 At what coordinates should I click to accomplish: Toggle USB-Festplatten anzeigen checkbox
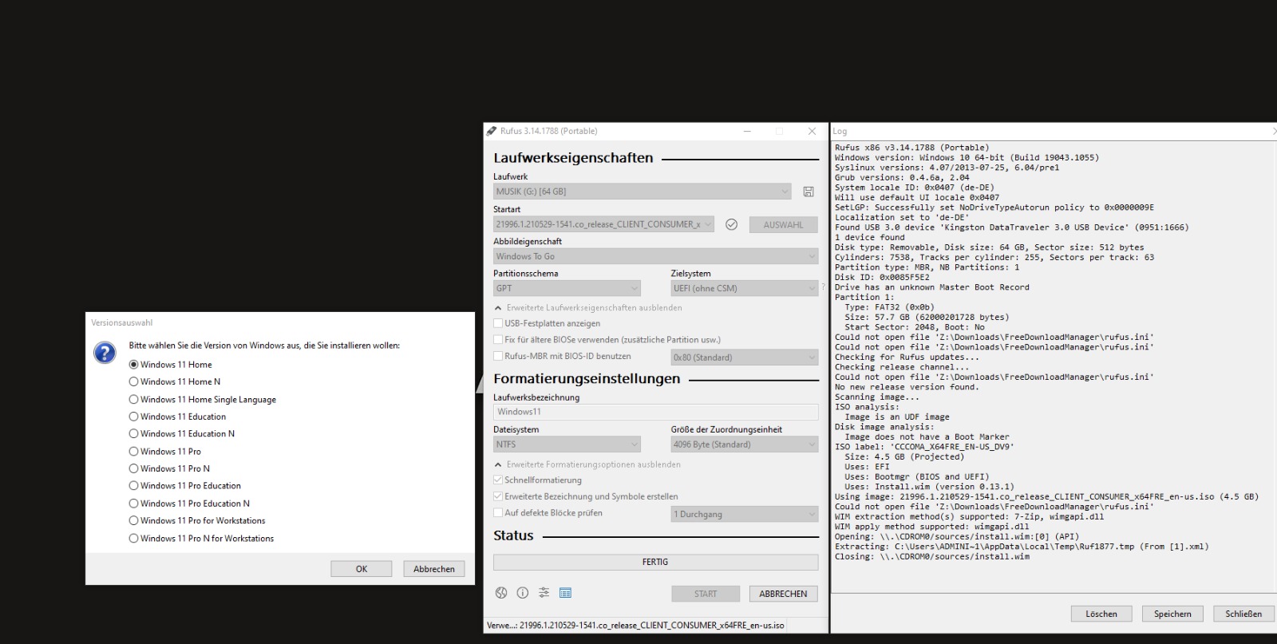point(547,324)
